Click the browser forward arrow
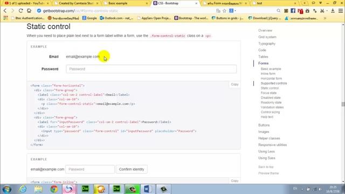The height and width of the screenshot is (194, 345). coord(12,11)
